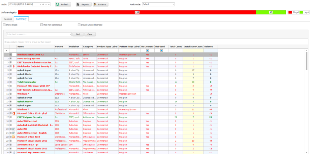
Task: Expand the IBM Notes 9.0.x row
Action: [x=11, y=145]
